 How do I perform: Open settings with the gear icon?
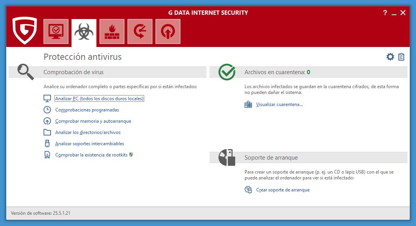[390, 57]
